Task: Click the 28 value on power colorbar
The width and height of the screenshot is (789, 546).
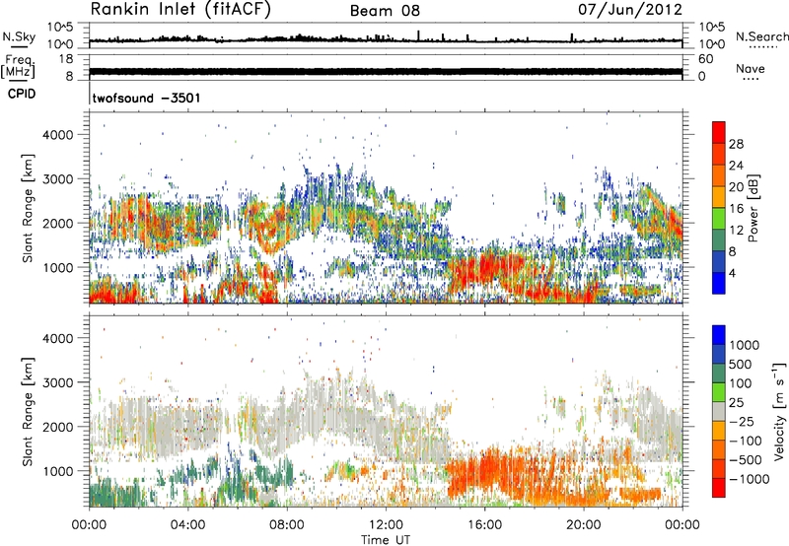Action: point(736,144)
